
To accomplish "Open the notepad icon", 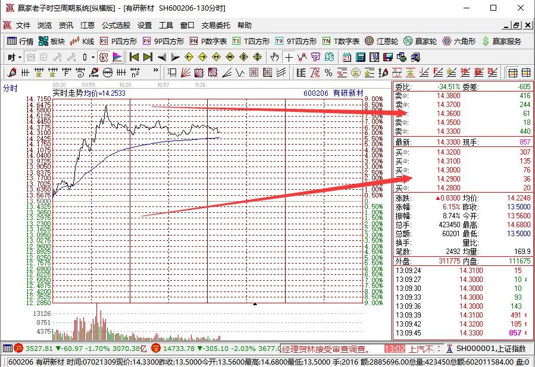I will point(374,57).
